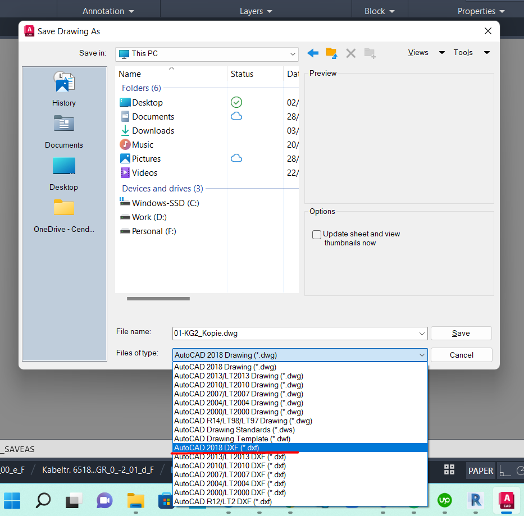Viewport: 524px width, 516px height.
Task: Collapse the Files of type dropdown
Action: click(422, 355)
